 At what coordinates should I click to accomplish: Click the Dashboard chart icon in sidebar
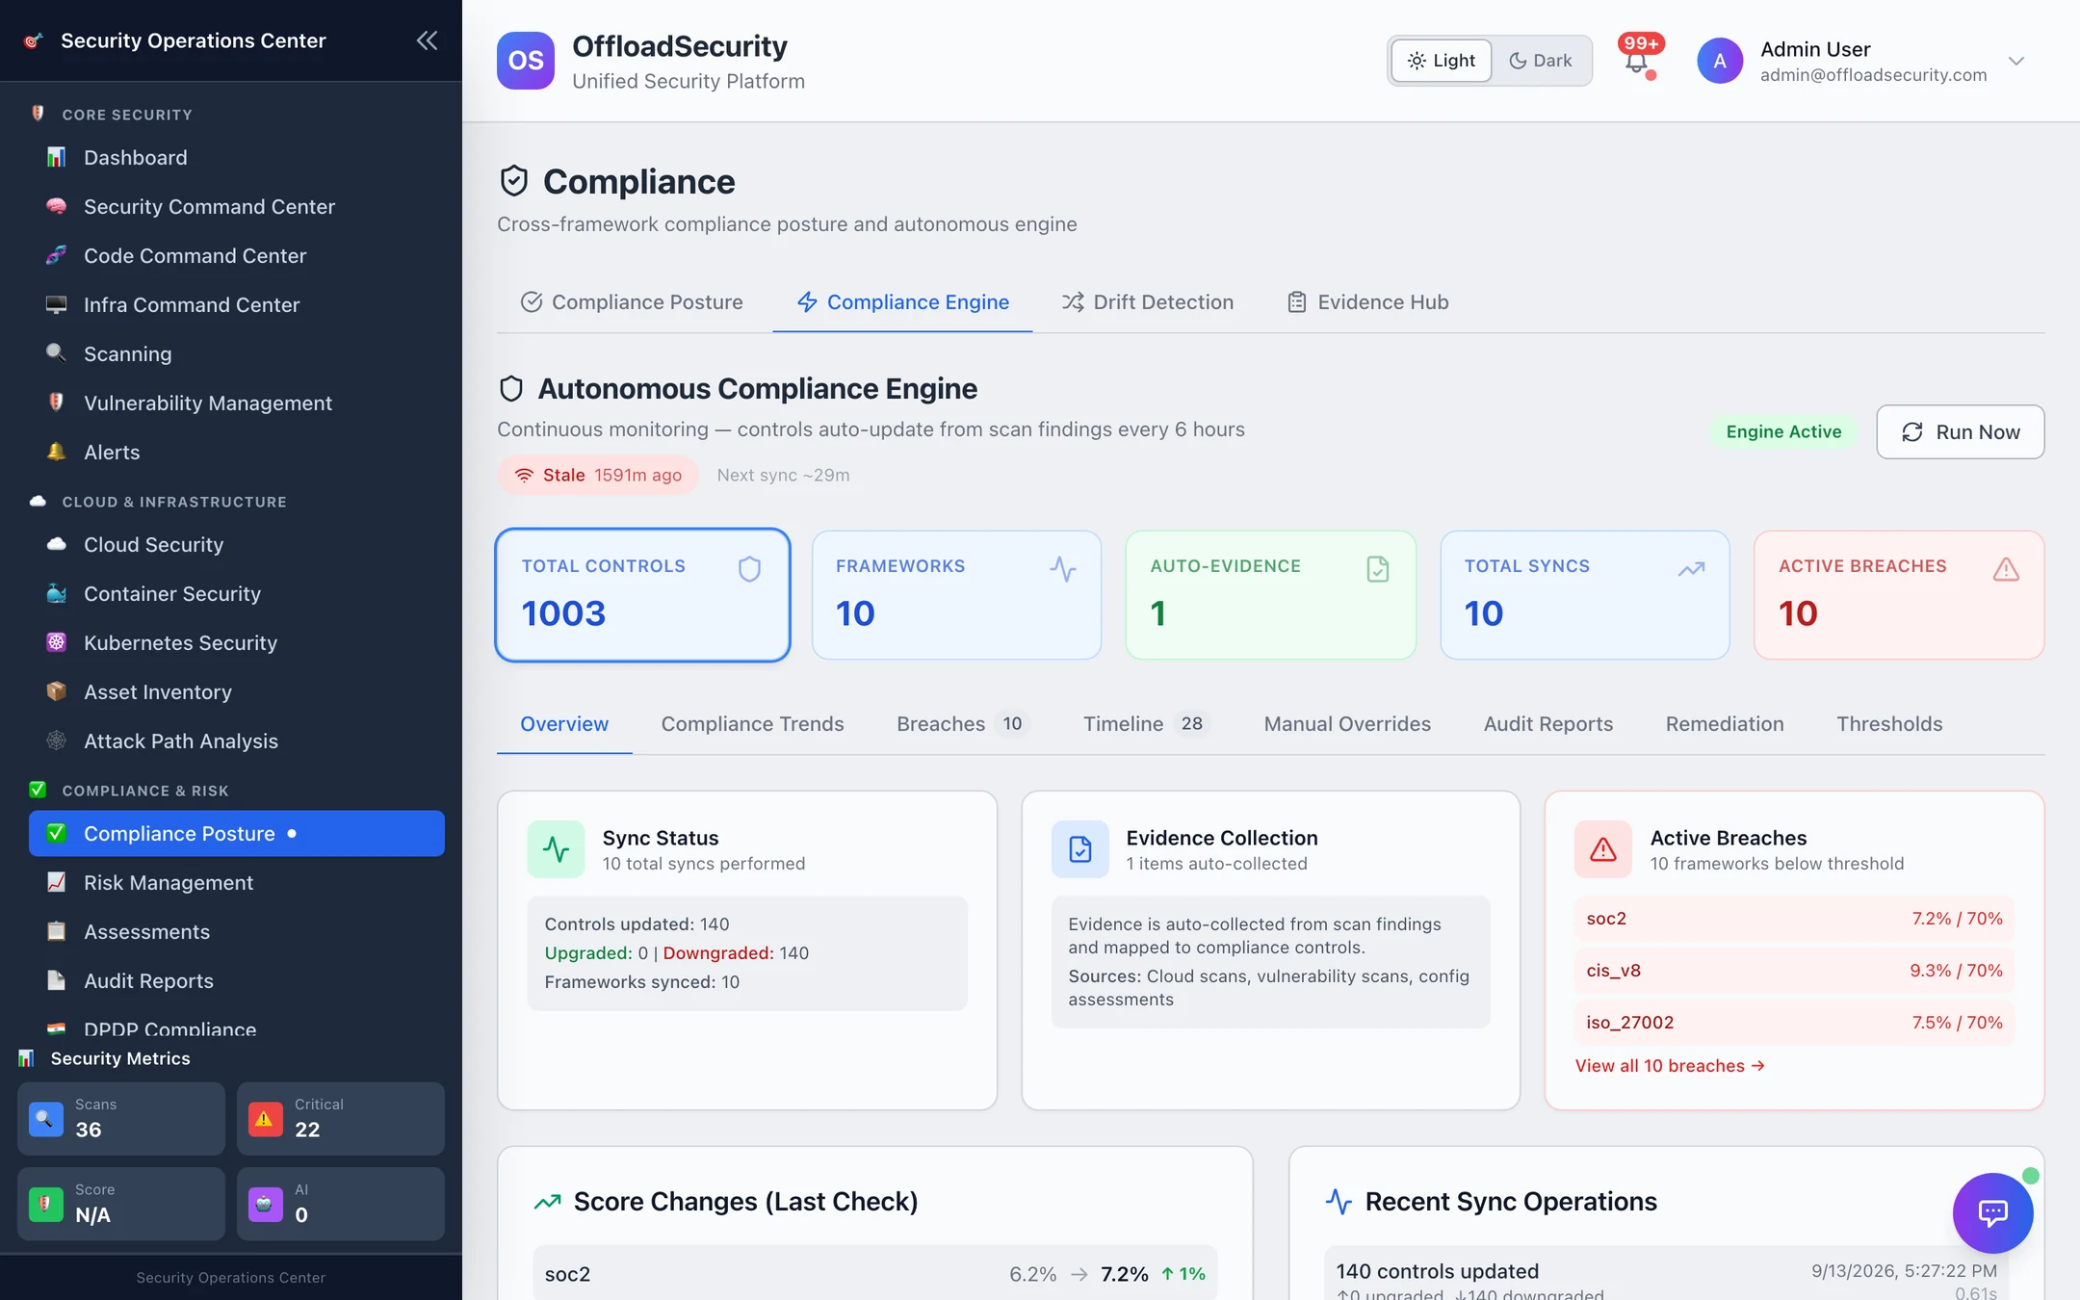tap(57, 157)
